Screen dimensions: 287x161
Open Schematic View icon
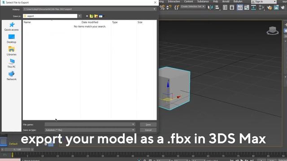click(253, 8)
